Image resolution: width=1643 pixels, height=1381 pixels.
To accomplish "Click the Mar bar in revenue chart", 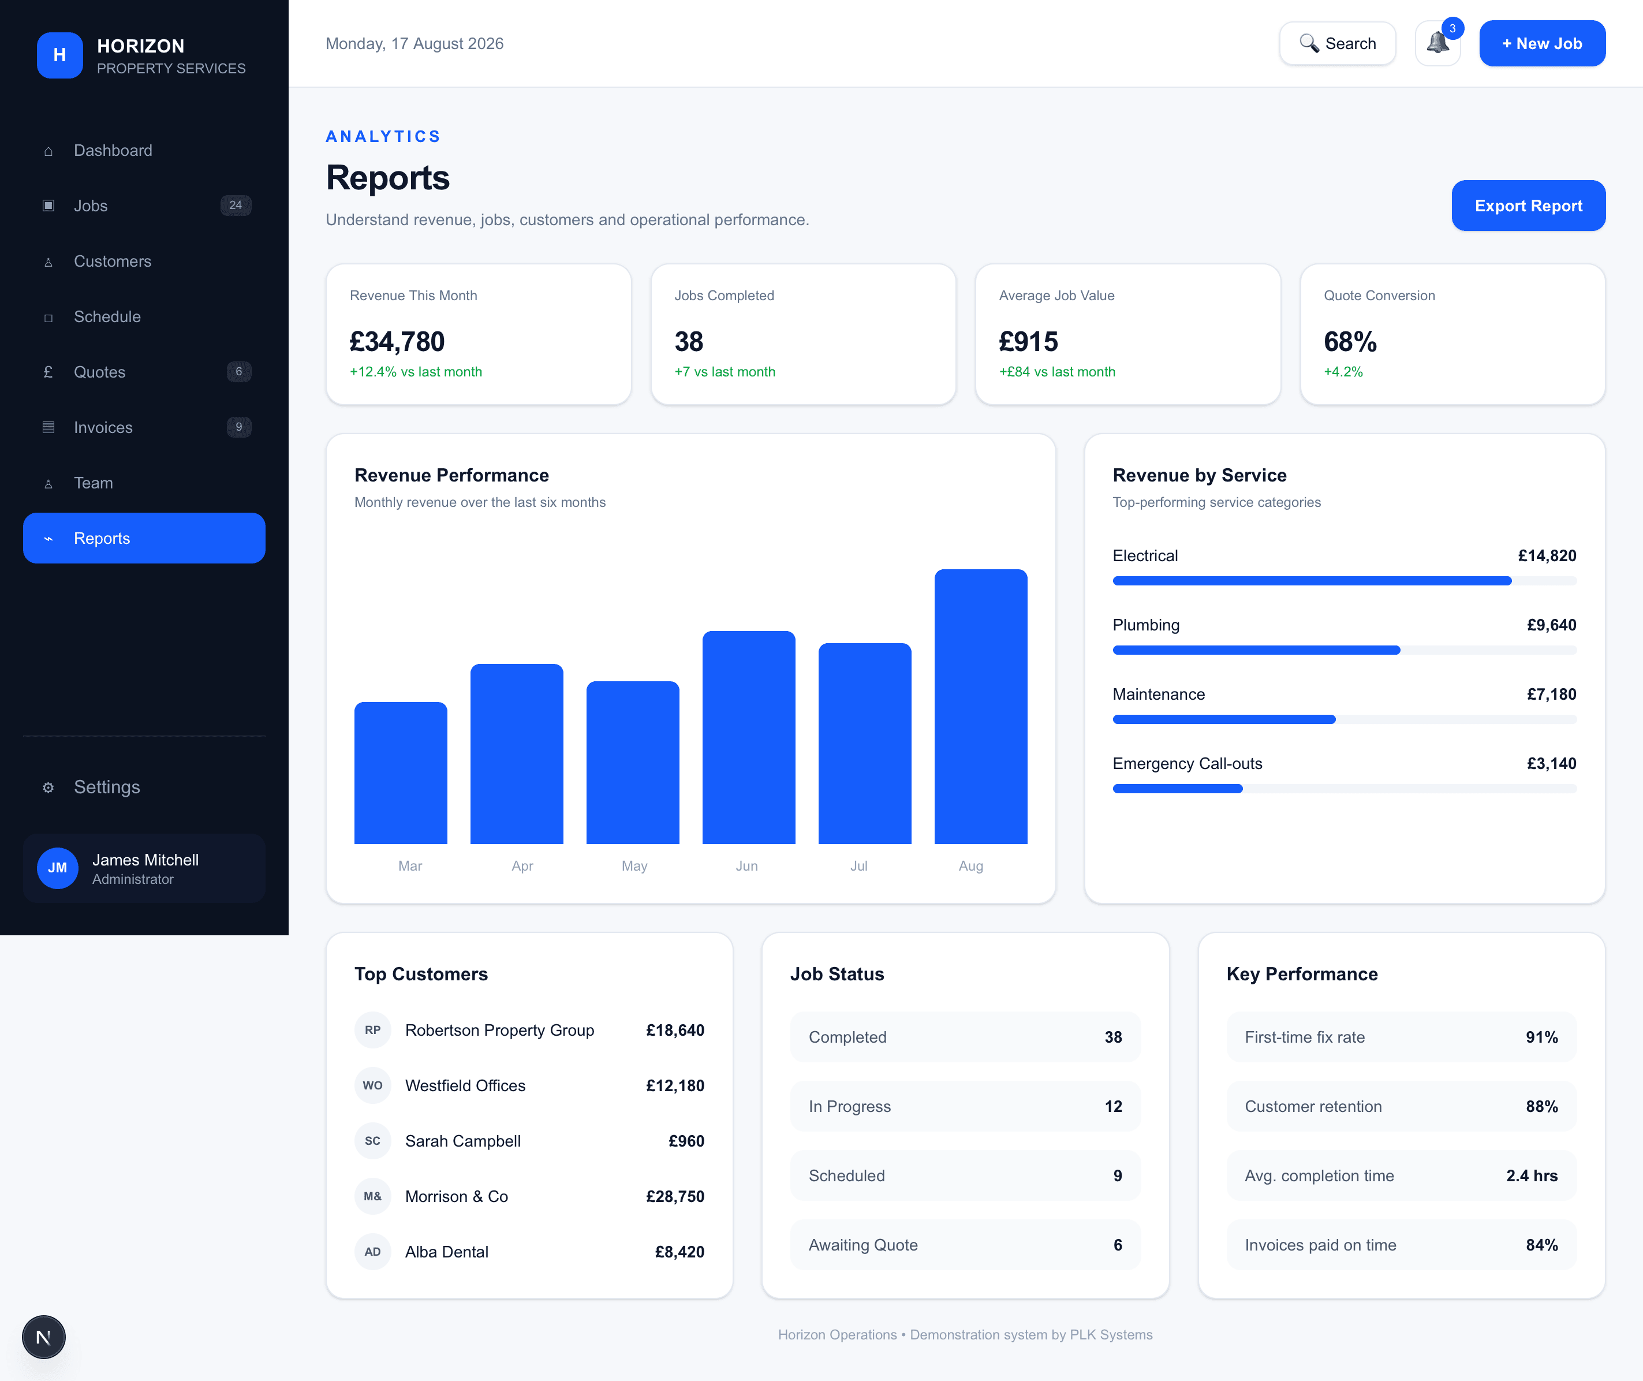I will click(401, 772).
